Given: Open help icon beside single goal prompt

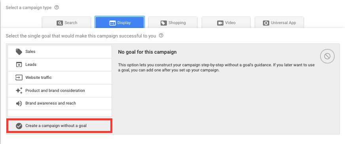Looking at the screenshot, I should click(x=161, y=36).
